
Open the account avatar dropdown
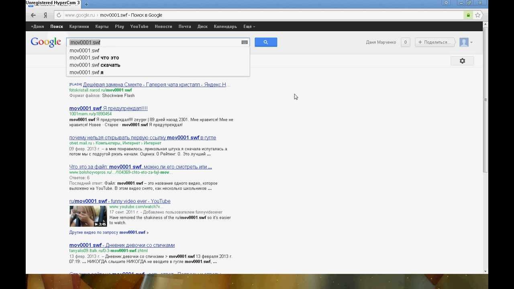coord(466,42)
